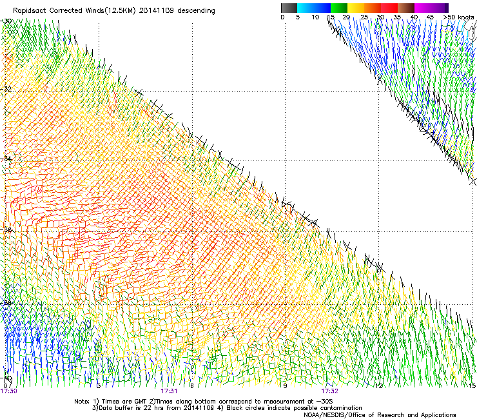Click the '-38' latitude axis label
This screenshot has width=477, height=419.
pyautogui.click(x=6, y=303)
